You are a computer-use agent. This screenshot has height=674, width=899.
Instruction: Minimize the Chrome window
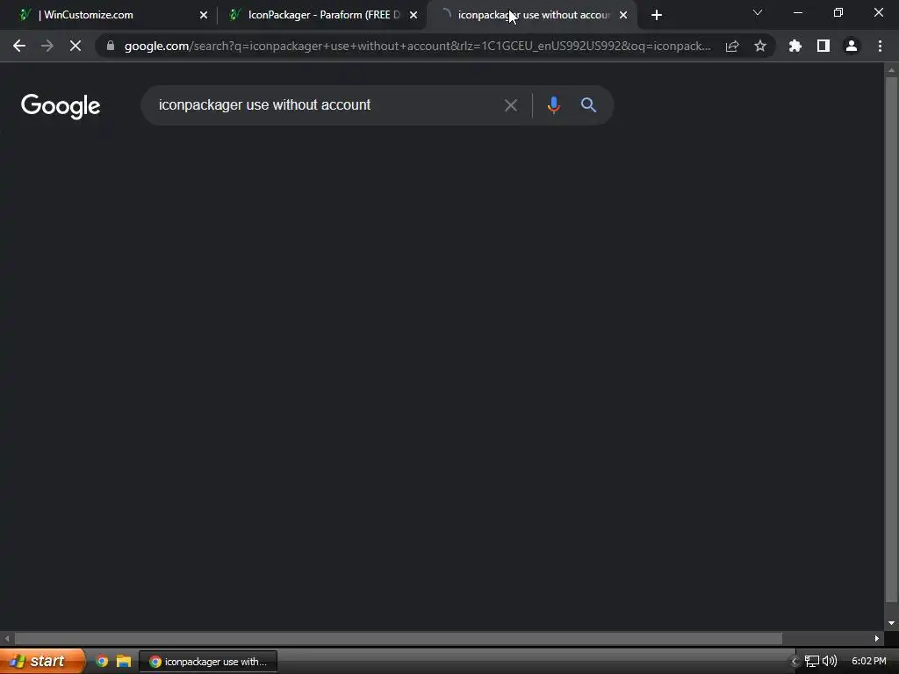(x=798, y=12)
